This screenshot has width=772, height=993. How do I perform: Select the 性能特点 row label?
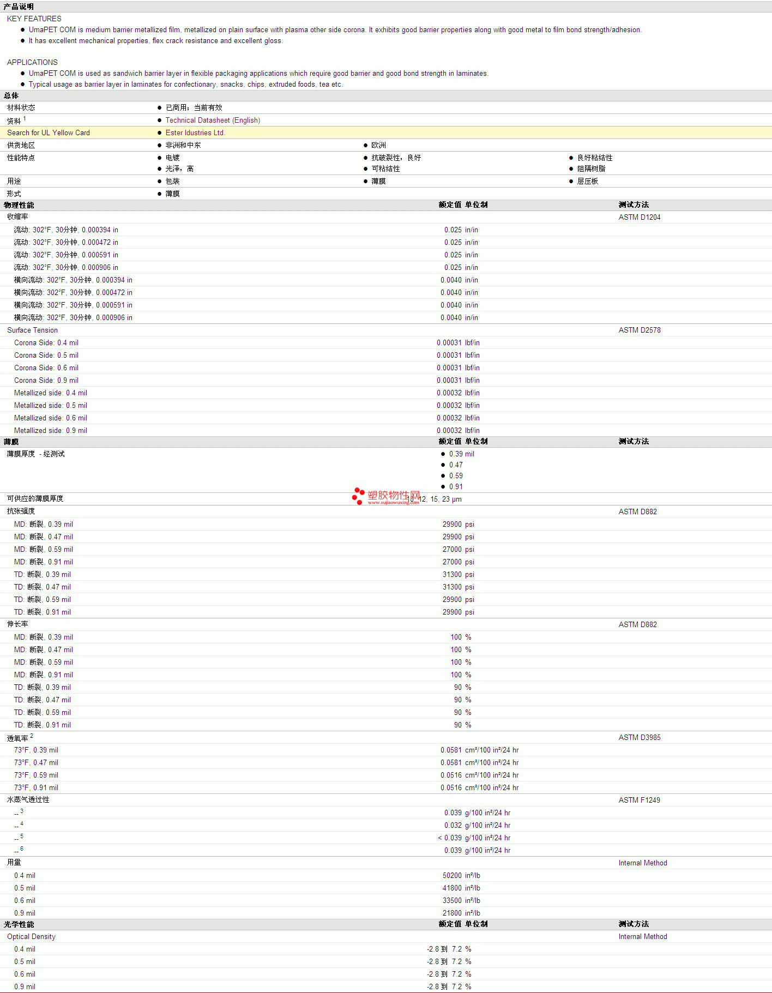coord(21,158)
